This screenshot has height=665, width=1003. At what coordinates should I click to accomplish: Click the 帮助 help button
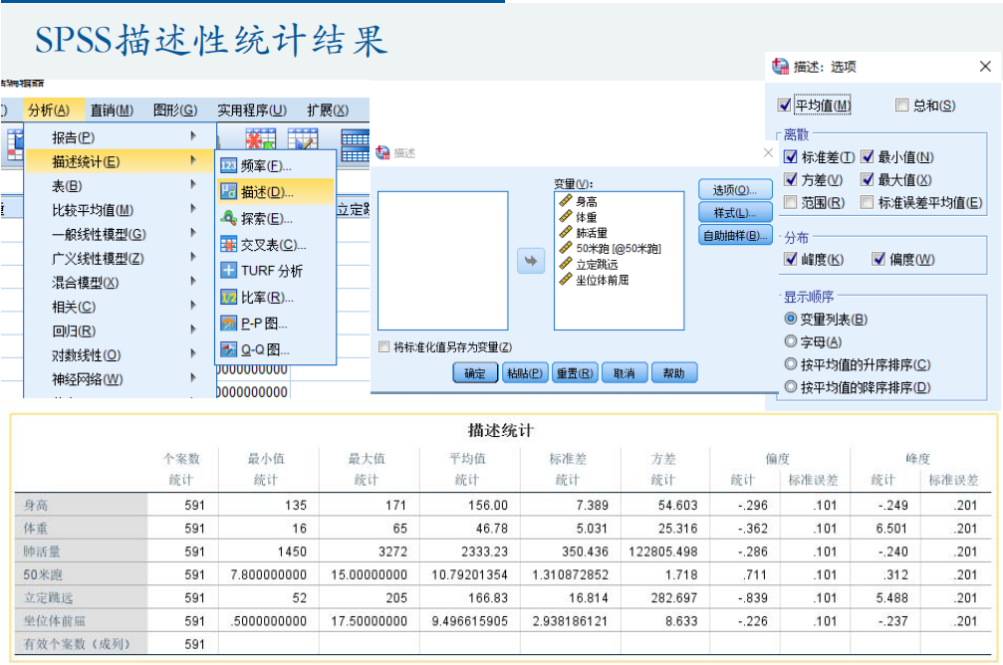pos(673,372)
